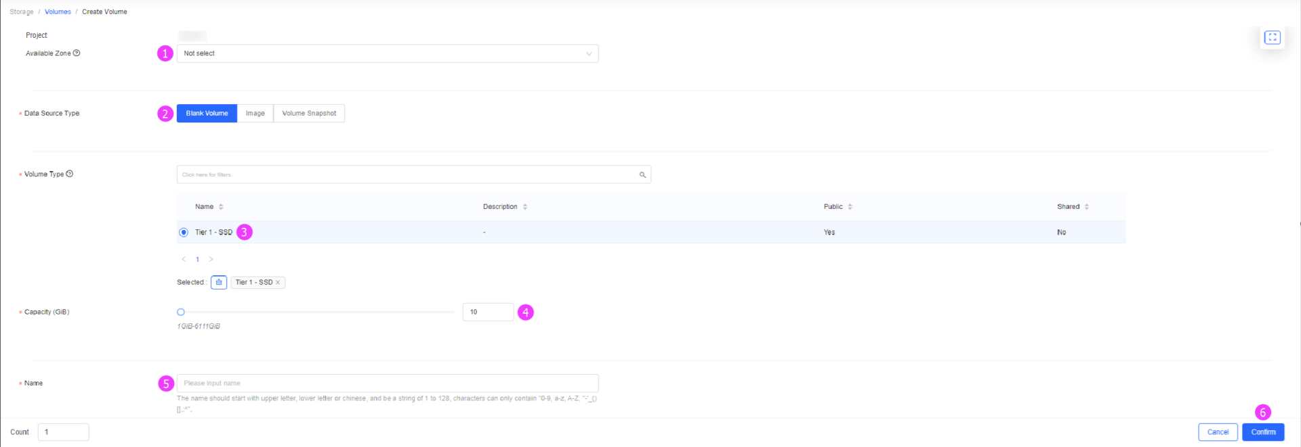Select page 1 in pagination
Screen dimensions: 1301x447
click(x=197, y=259)
